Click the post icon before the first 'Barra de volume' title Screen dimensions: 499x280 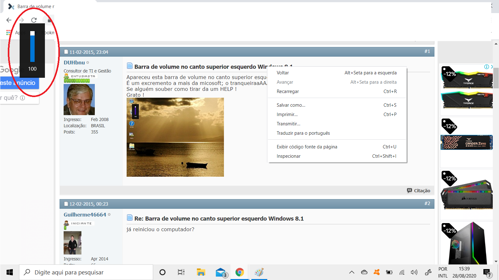click(x=130, y=66)
